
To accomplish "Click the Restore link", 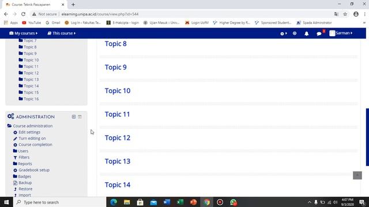I will (25, 189).
